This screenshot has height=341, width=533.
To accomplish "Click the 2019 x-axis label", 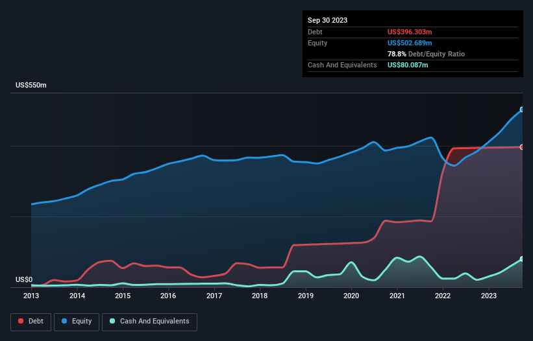I will click(x=306, y=296).
